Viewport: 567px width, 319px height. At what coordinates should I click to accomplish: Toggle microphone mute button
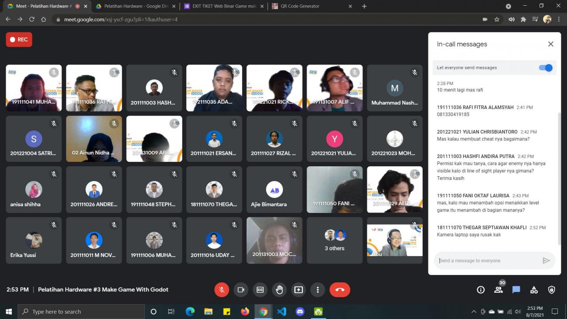222,290
